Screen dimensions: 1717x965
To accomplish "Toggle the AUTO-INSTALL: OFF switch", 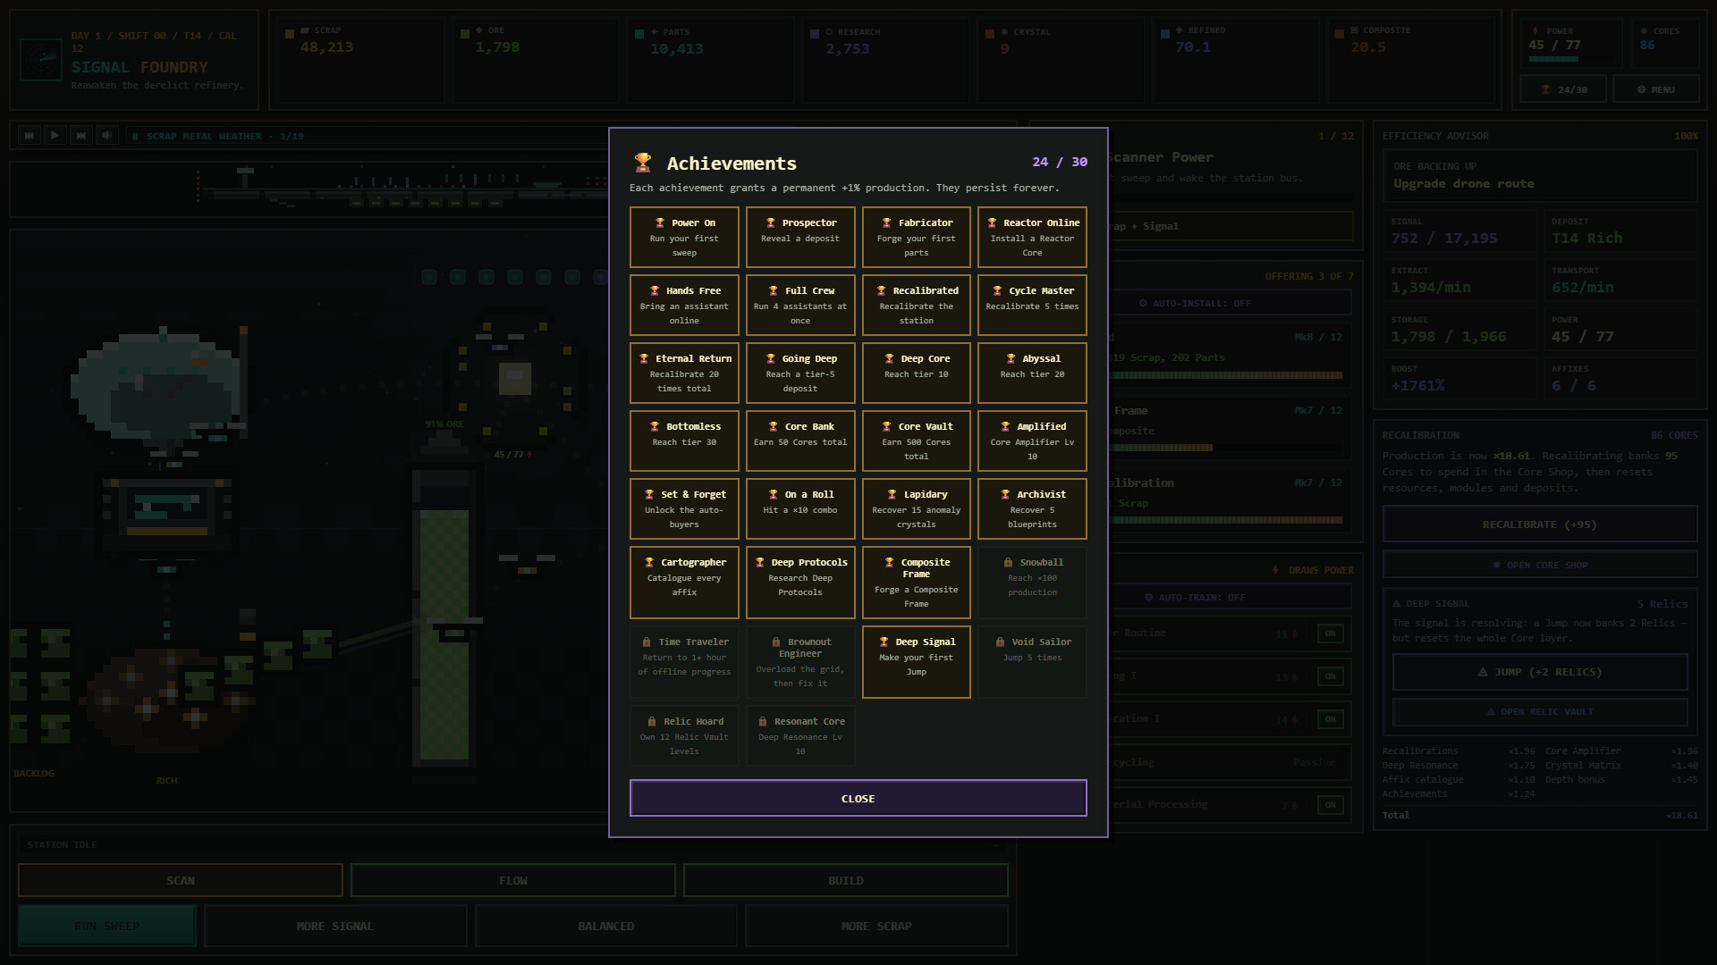I will (1200, 303).
